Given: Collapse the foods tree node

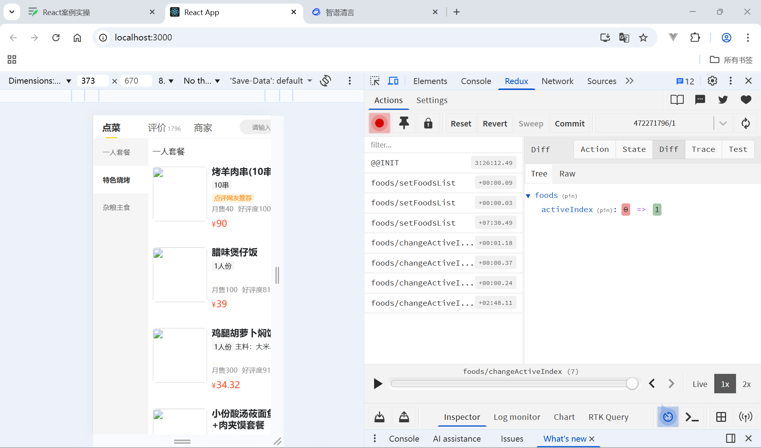Looking at the screenshot, I should [528, 195].
